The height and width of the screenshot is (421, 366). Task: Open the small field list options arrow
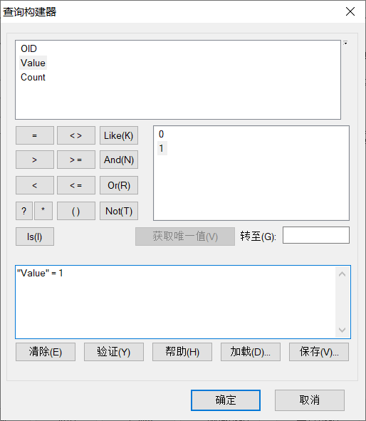click(x=345, y=43)
